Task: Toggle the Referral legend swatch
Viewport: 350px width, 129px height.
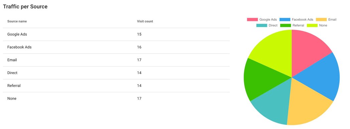Action: tap(285, 25)
